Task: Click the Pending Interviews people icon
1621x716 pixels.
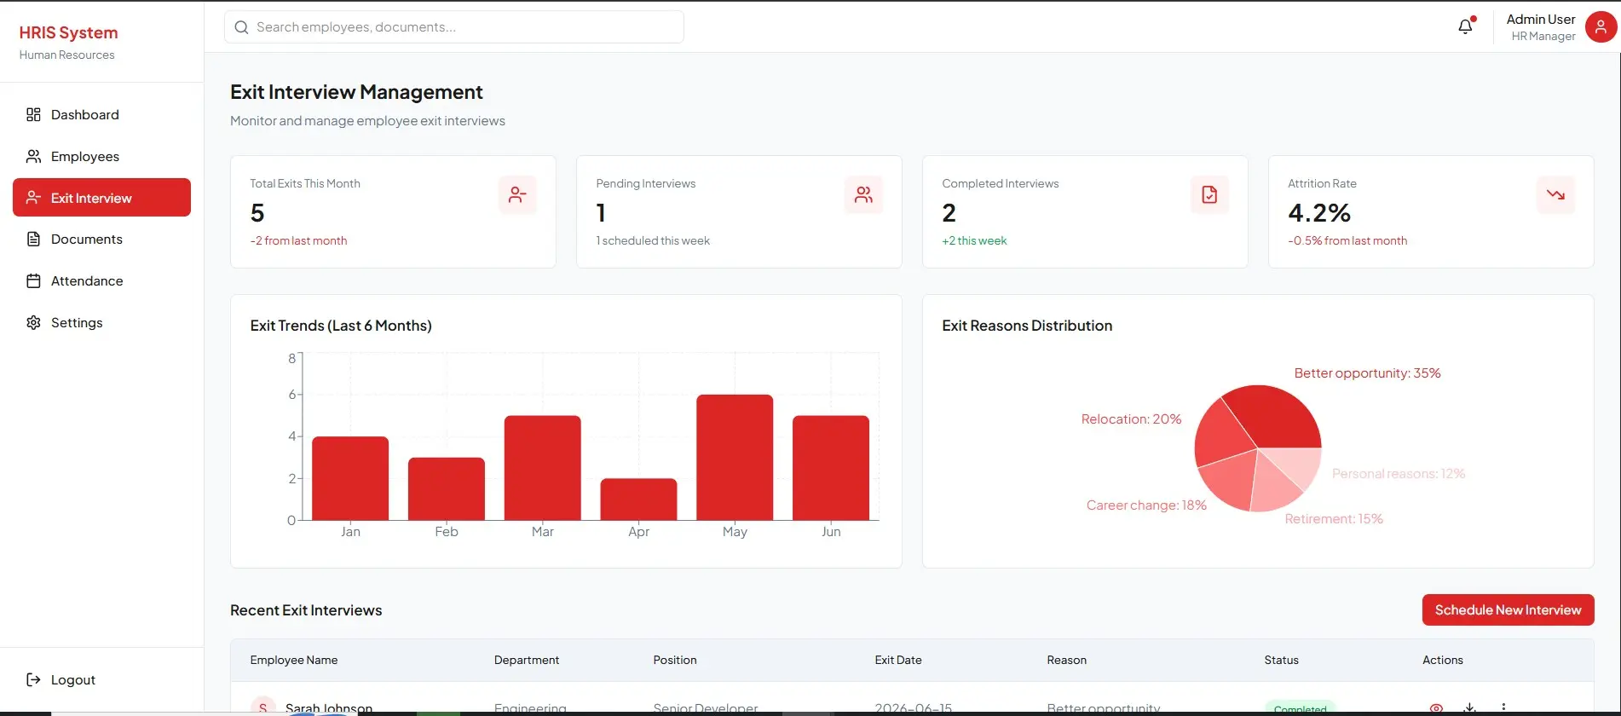Action: pyautogui.click(x=863, y=195)
